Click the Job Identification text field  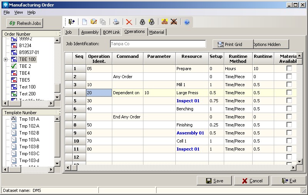158,44
